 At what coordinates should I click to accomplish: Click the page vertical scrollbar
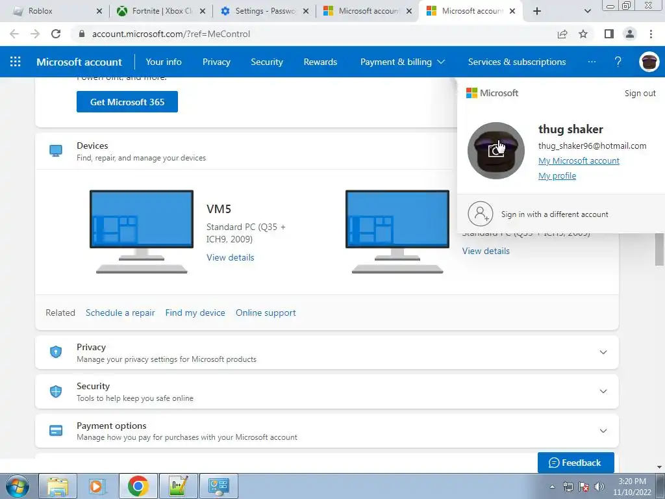click(659, 249)
